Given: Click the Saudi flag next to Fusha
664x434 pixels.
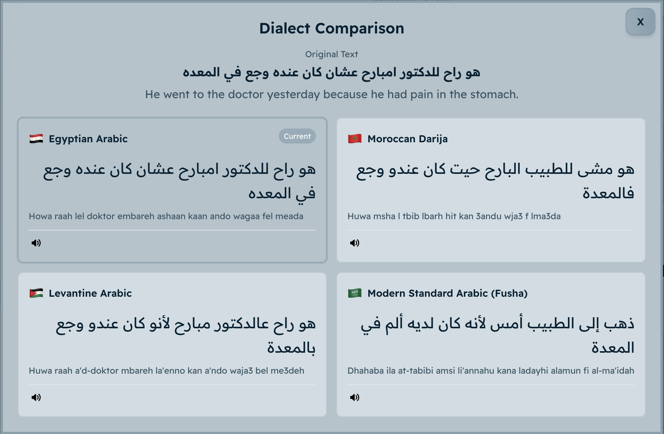Looking at the screenshot, I should tap(354, 293).
